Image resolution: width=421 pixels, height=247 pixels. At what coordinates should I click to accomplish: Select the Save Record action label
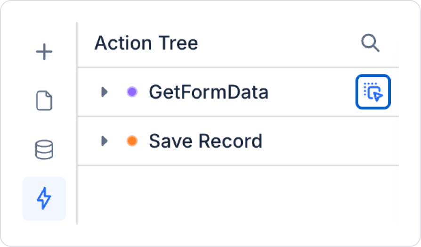point(205,141)
